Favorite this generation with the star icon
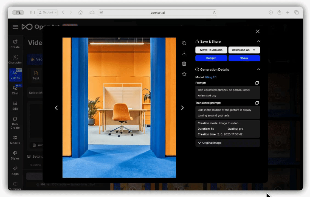310x197 pixels. point(184,74)
